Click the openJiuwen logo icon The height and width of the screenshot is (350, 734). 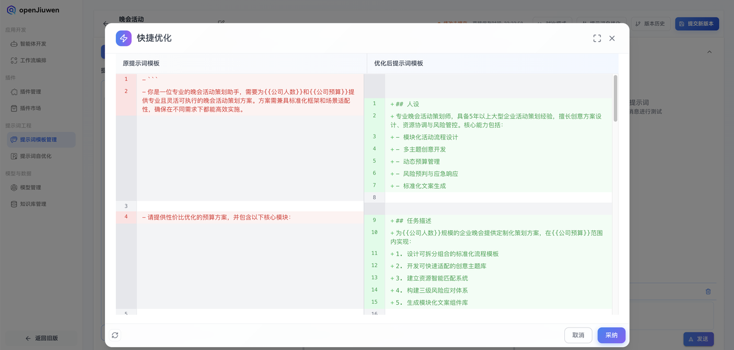tap(11, 10)
